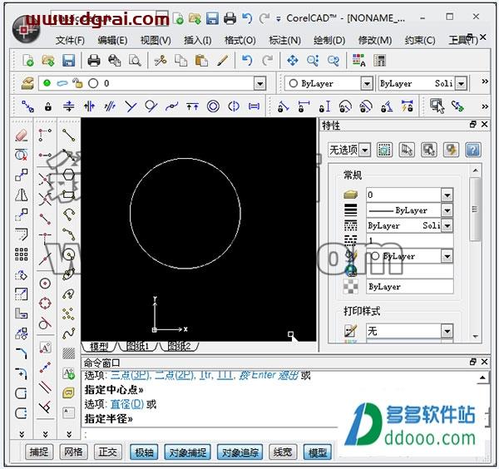This screenshot has width=499, height=469.
Task: Open the 插入(I) menu
Action: (x=198, y=41)
